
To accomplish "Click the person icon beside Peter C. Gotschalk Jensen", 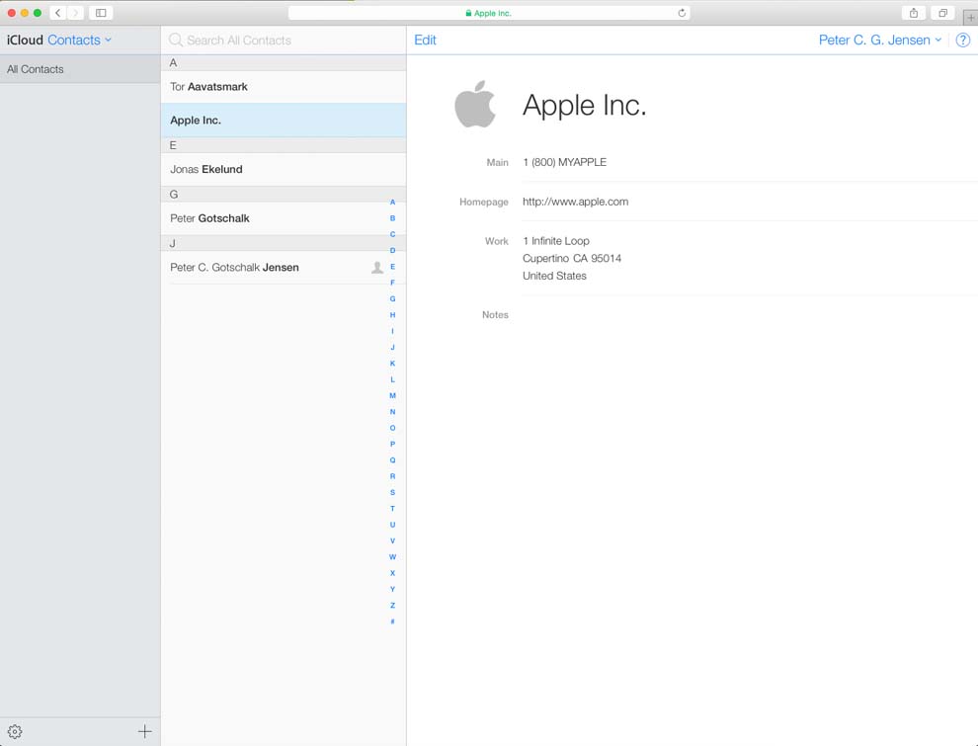I will (x=377, y=268).
